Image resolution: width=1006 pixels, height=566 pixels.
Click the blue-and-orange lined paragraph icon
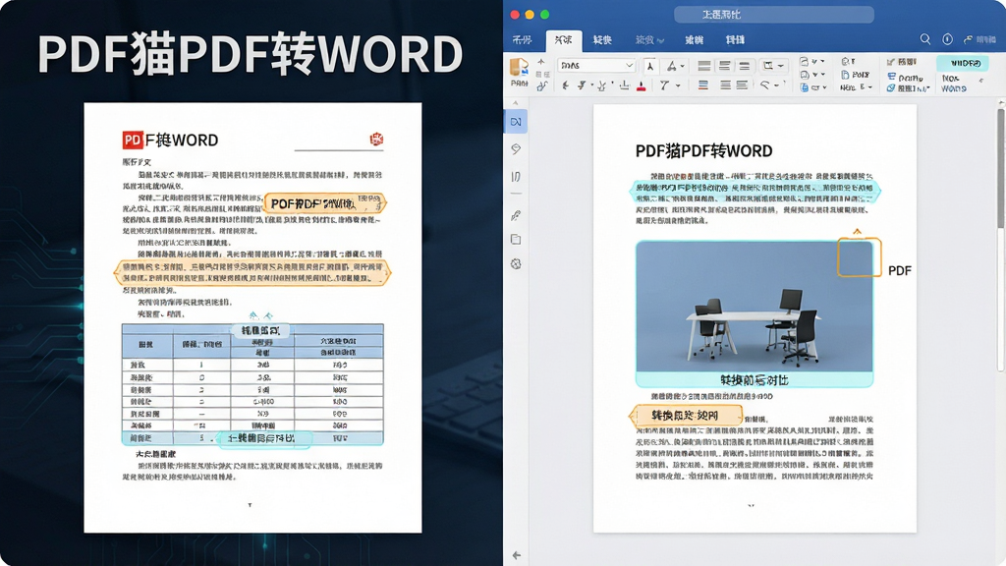pyautogui.click(x=703, y=85)
